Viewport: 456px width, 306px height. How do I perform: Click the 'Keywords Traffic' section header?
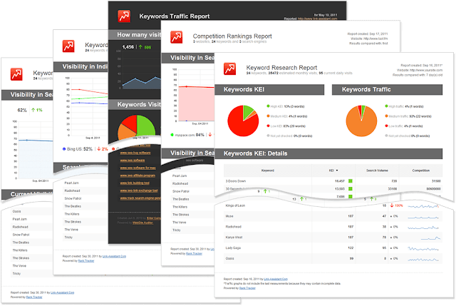[x=387, y=90]
